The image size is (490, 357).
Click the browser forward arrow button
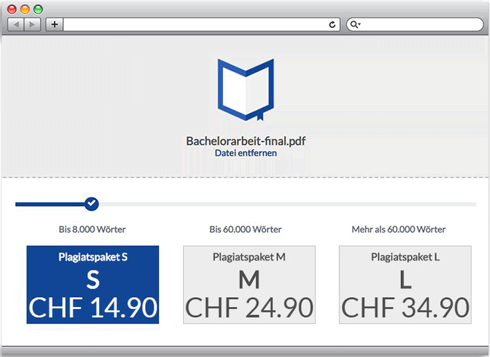tap(32, 25)
